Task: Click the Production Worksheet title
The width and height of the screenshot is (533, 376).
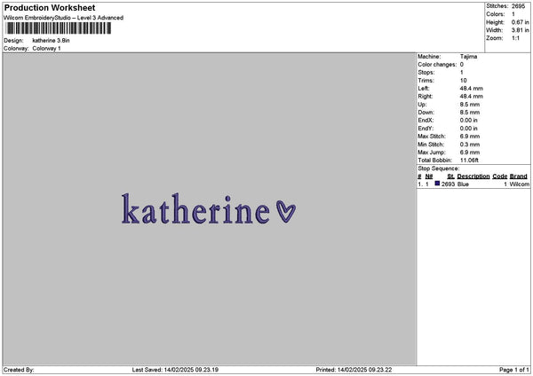Action: [x=50, y=8]
